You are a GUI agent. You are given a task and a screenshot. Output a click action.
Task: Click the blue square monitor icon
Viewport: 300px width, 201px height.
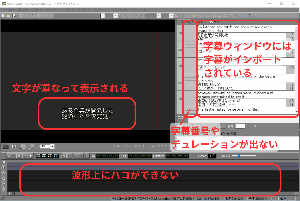(255, 16)
